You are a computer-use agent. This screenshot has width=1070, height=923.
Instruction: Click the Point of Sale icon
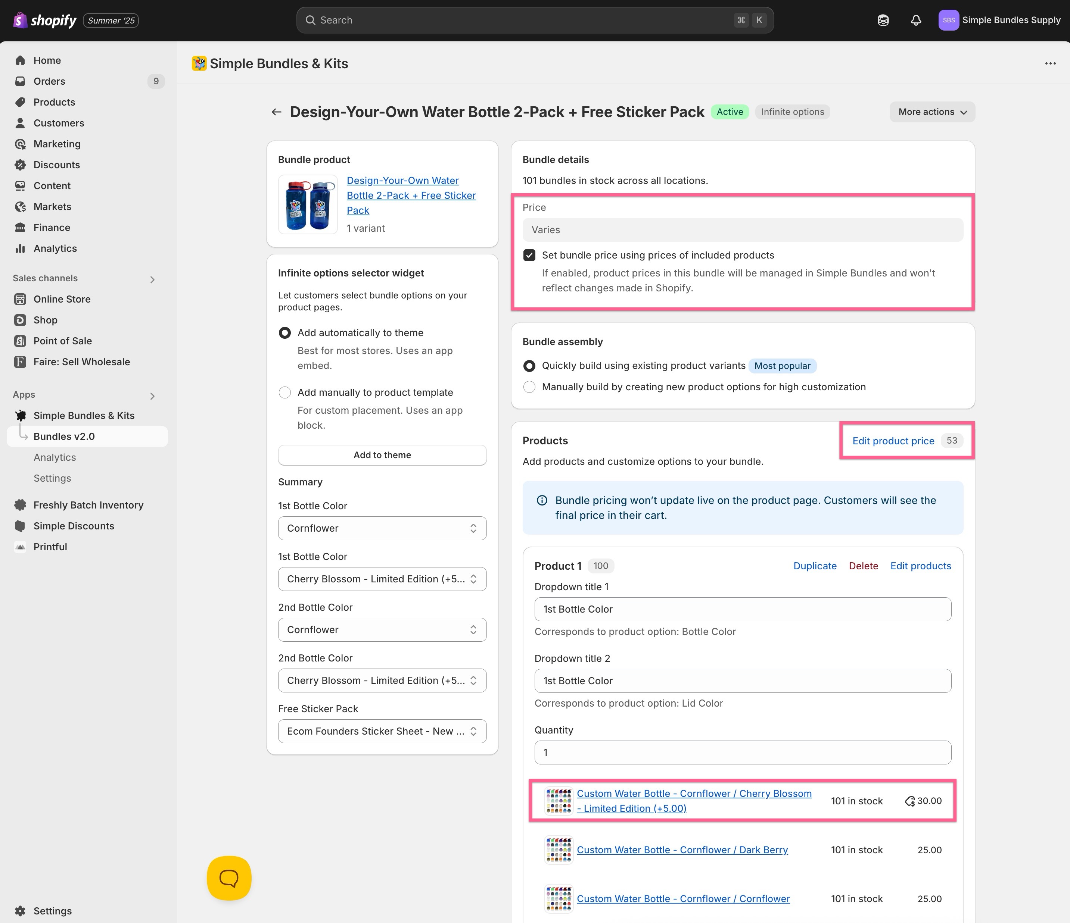[20, 341]
